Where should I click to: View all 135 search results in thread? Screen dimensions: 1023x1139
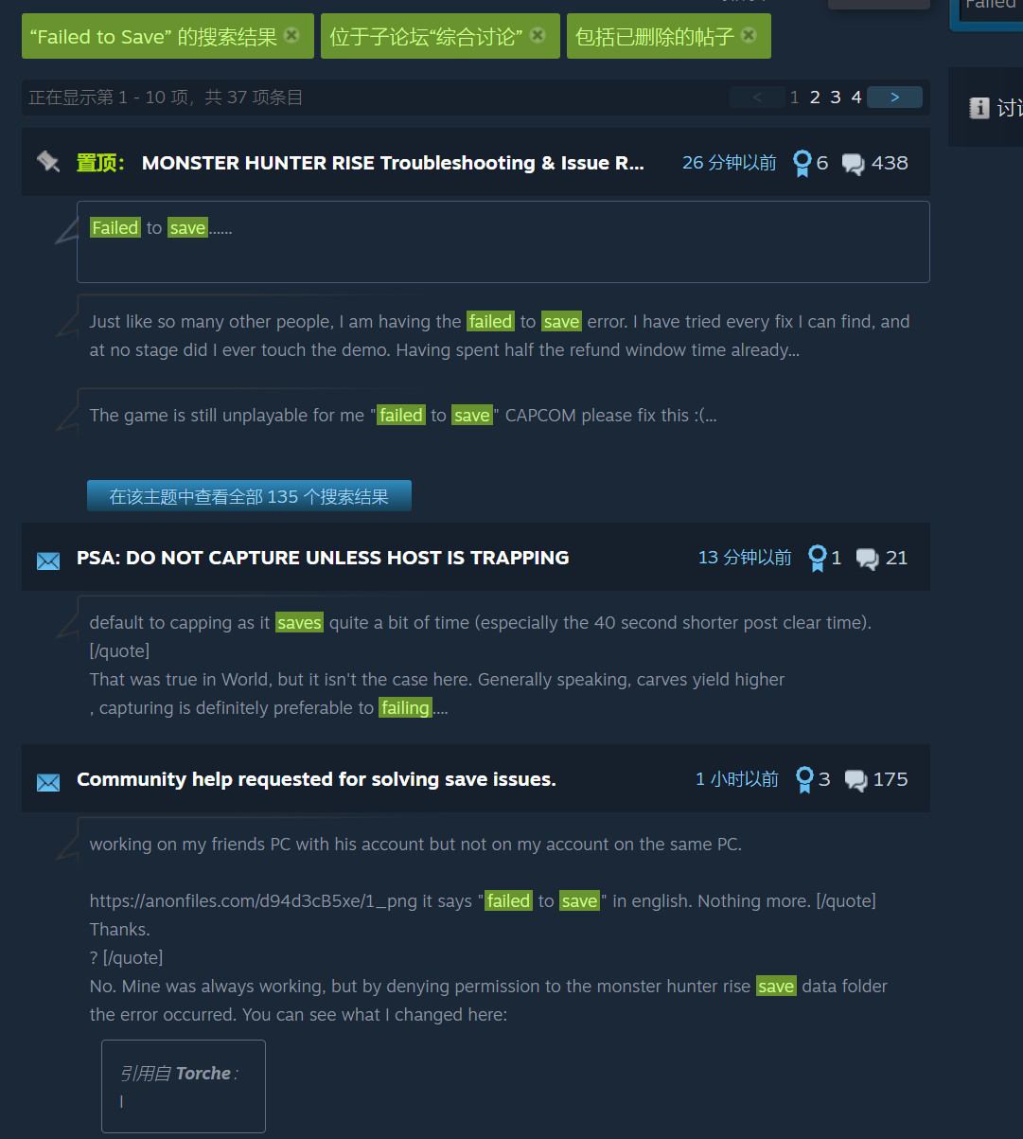(x=249, y=496)
